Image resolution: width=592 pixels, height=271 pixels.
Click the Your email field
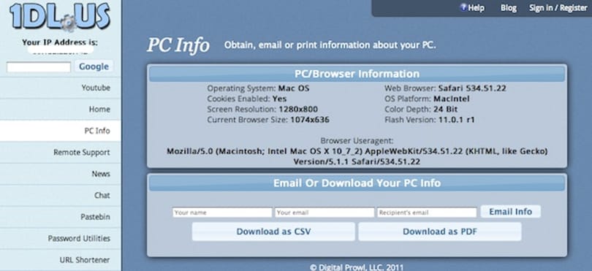tap(325, 213)
